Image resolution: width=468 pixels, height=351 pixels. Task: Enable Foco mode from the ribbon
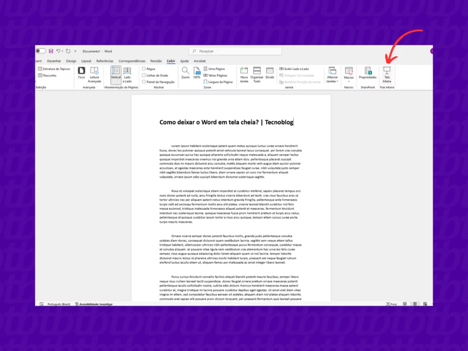coord(82,73)
